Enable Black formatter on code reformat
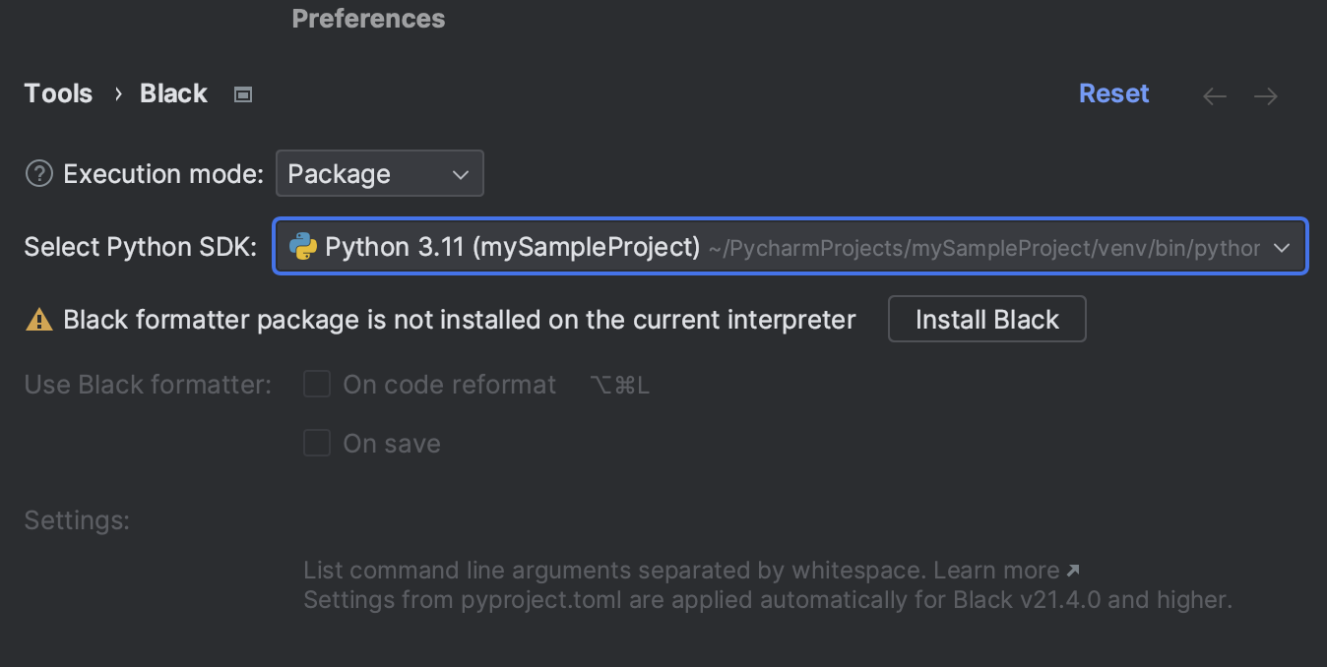 point(317,384)
